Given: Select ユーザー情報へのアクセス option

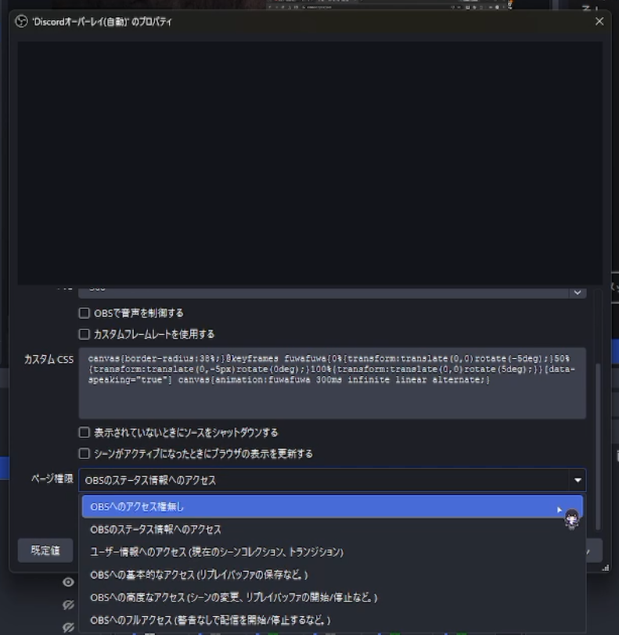Looking at the screenshot, I should coord(332,552).
